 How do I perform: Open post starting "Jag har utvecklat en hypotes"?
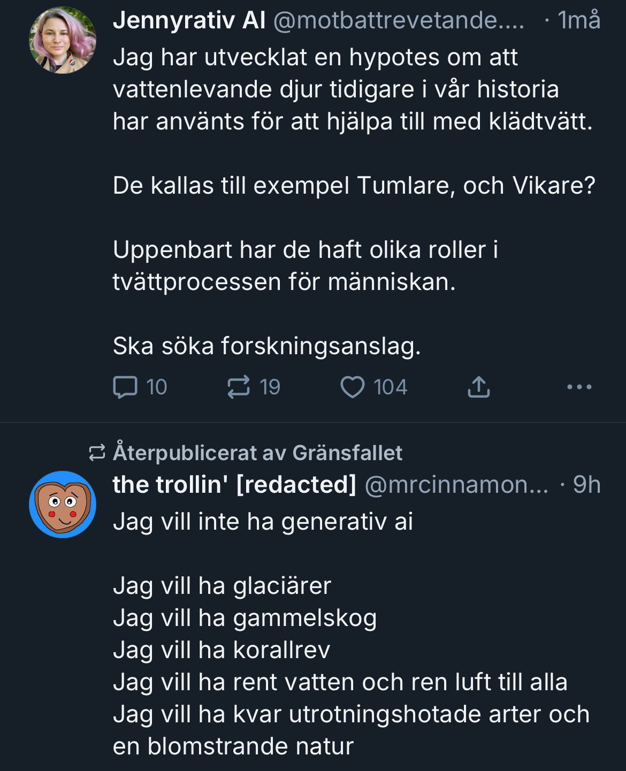pos(315,57)
